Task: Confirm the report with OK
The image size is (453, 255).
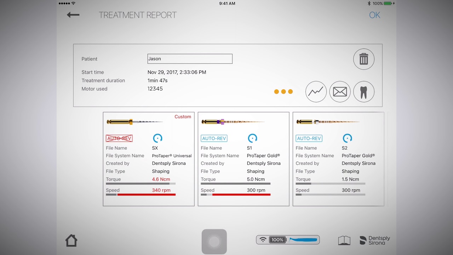Action: [374, 15]
